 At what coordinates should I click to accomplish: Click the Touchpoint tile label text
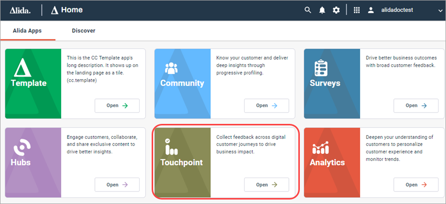181,163
